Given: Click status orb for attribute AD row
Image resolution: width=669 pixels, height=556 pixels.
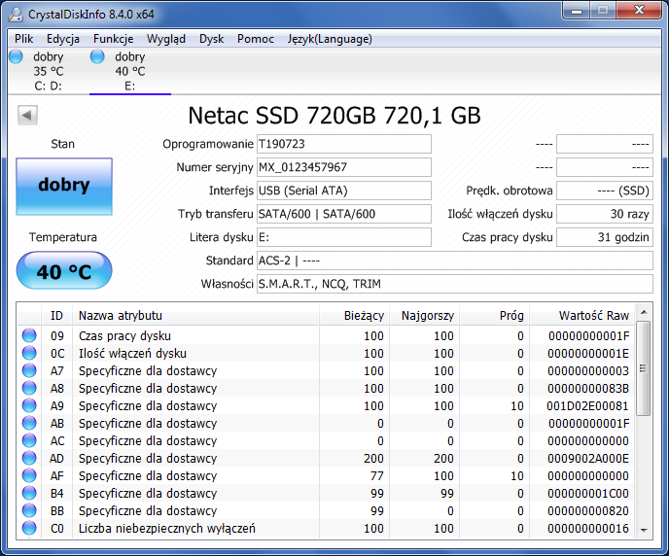Looking at the screenshot, I should tap(29, 459).
